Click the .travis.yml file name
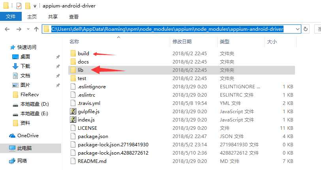Viewport: 321px width, 170px height. [89, 103]
